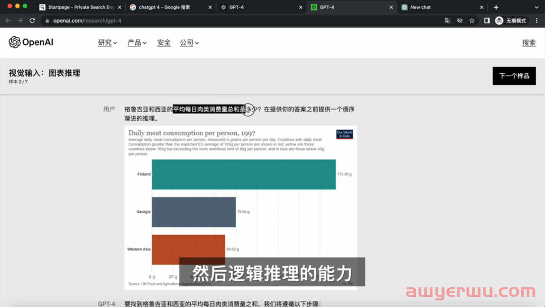Click the Western Asia orange bar

[188, 249]
